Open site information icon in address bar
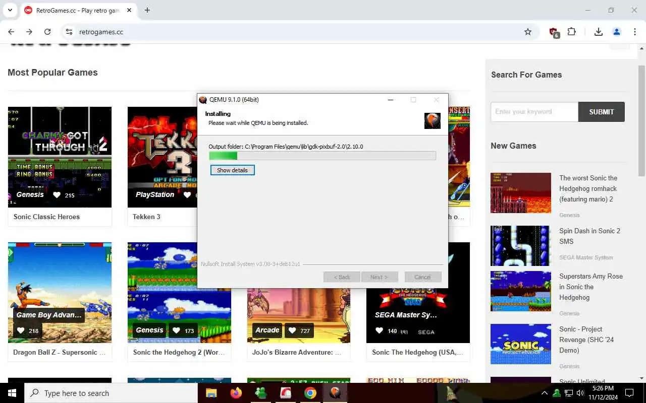 click(69, 32)
